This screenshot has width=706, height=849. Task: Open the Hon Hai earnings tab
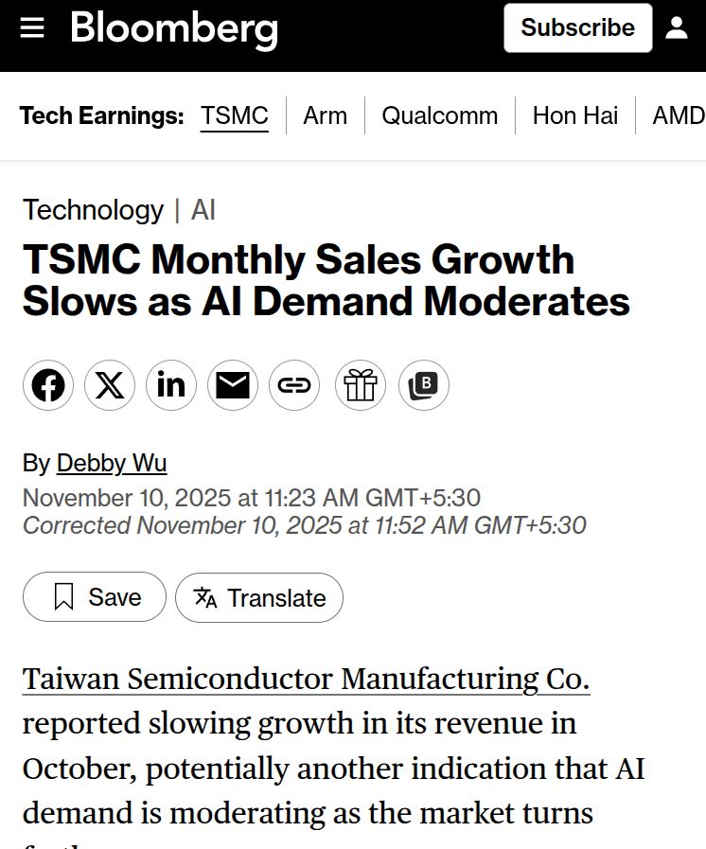[574, 115]
